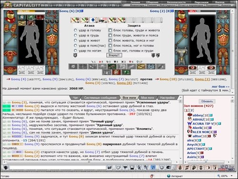Switch to the Чат tab
Image resolution: width=238 pixels, height=179 pixels.
75,98
